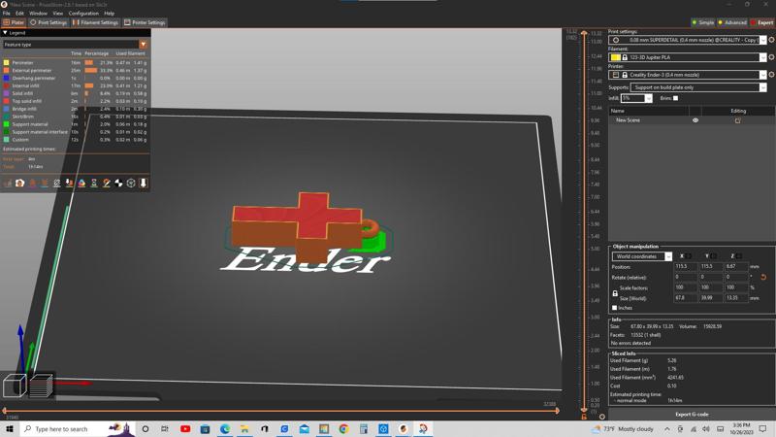The height and width of the screenshot is (437, 776).
Task: Open YouTube from the taskbar
Action: pos(185,429)
